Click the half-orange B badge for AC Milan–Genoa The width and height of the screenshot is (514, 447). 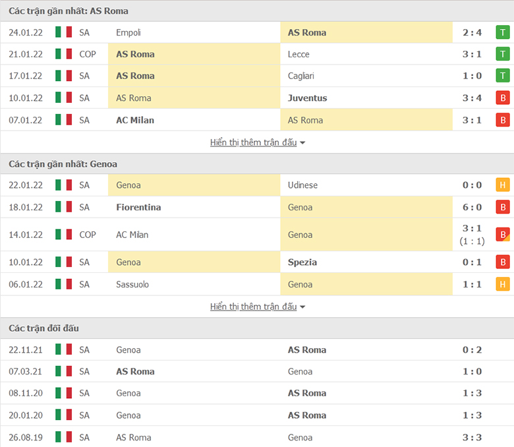(x=503, y=235)
